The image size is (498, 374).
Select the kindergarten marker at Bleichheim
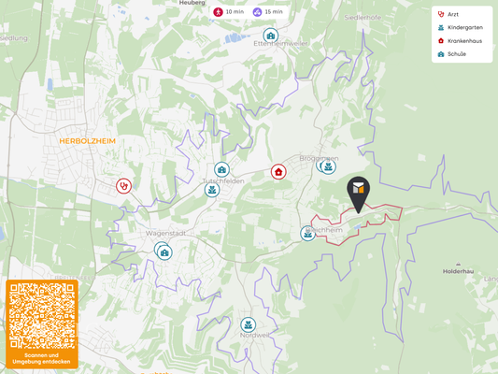click(307, 234)
